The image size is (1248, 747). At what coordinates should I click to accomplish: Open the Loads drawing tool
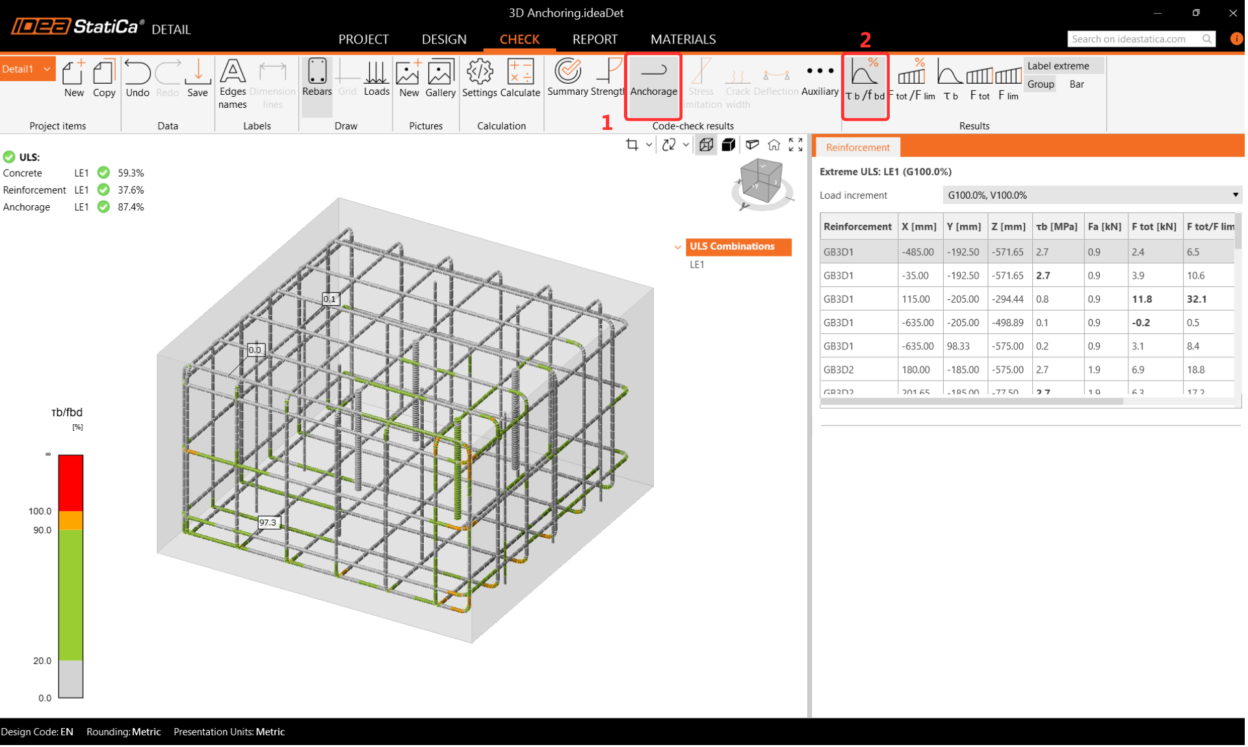tap(376, 79)
